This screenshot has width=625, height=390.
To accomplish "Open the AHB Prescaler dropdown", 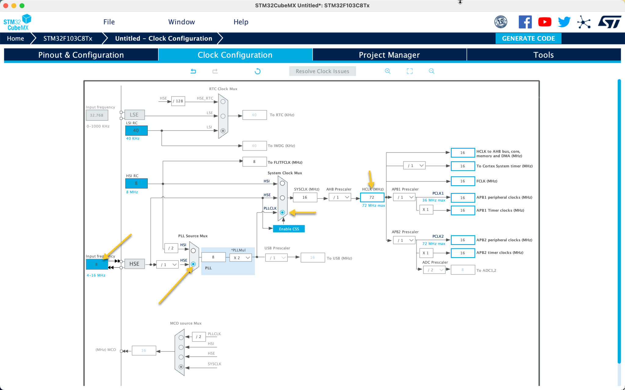I will [340, 197].
